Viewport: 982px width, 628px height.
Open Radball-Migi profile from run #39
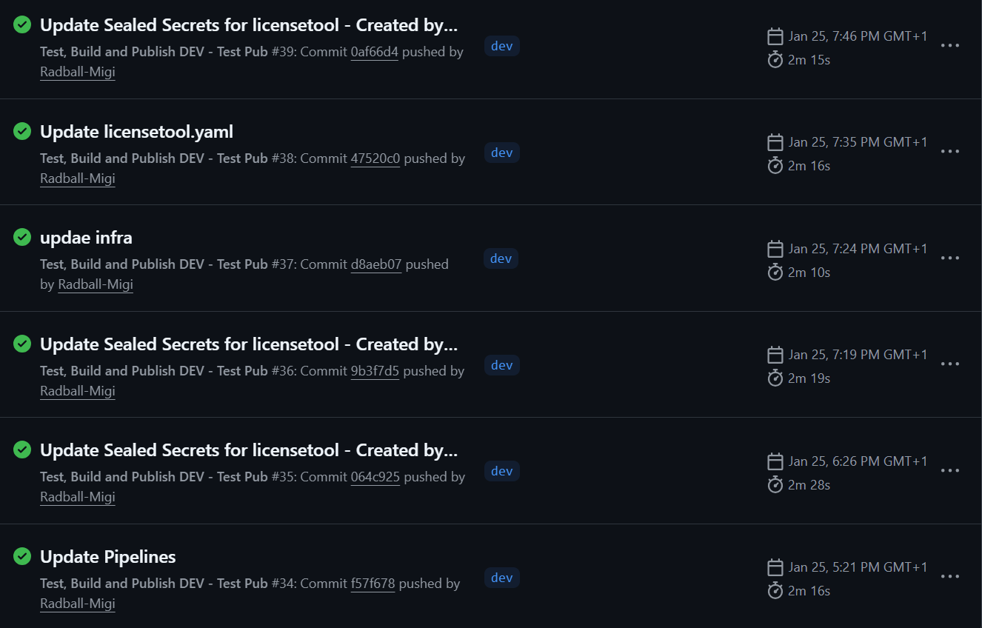pyautogui.click(x=77, y=71)
